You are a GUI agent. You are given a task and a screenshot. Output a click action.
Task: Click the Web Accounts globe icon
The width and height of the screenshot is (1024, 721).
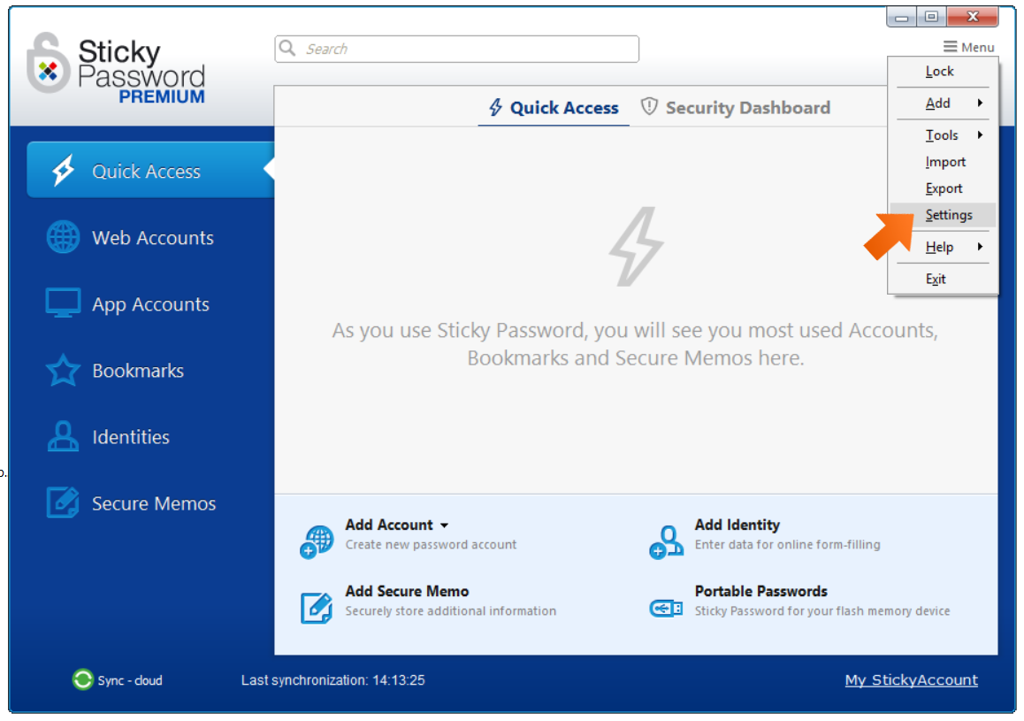pyautogui.click(x=64, y=237)
